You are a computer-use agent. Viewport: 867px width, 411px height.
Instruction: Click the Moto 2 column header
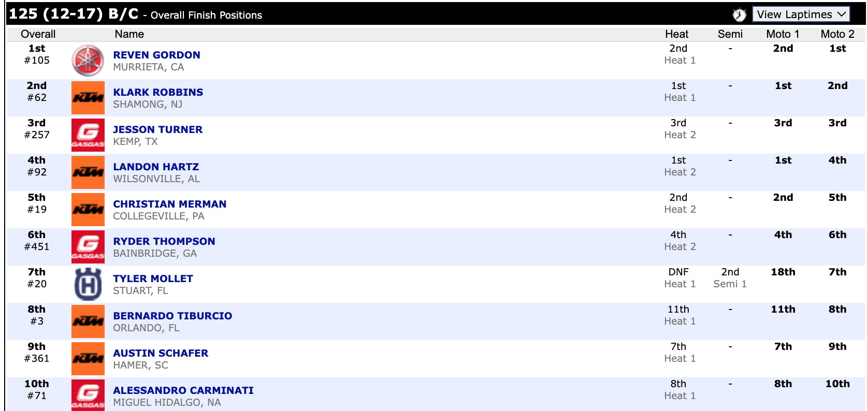pyautogui.click(x=837, y=34)
